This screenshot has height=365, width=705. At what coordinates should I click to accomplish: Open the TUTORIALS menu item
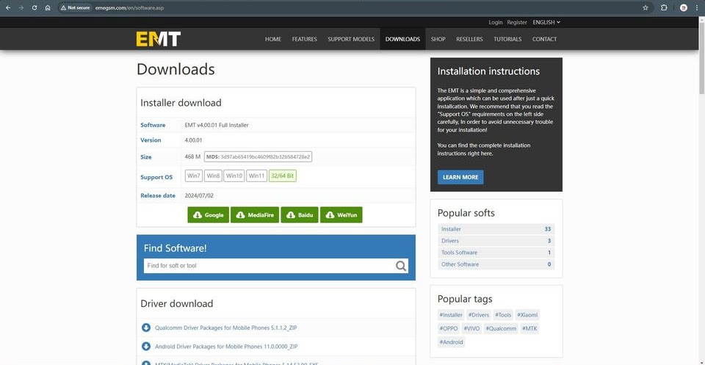pos(507,39)
